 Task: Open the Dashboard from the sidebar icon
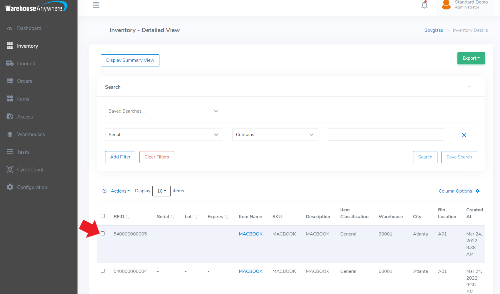(x=10, y=28)
